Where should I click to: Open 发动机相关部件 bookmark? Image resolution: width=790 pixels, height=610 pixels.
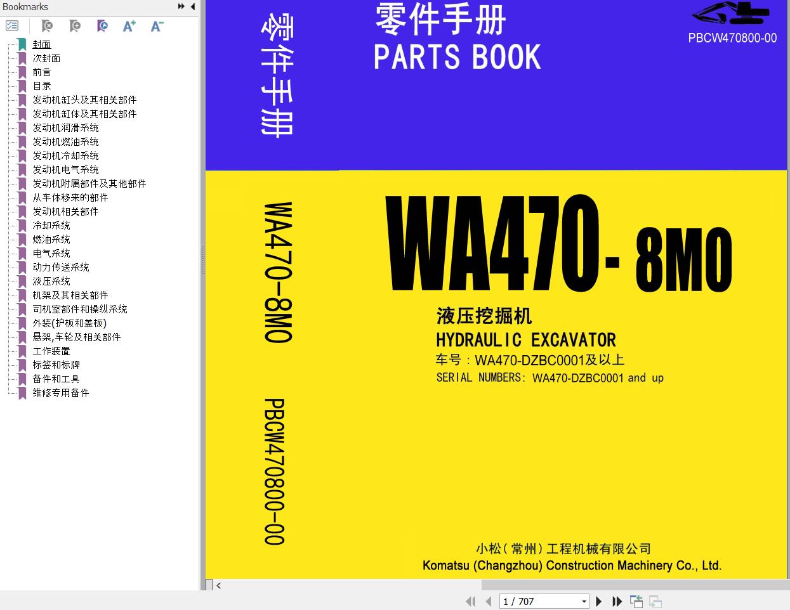click(x=65, y=211)
